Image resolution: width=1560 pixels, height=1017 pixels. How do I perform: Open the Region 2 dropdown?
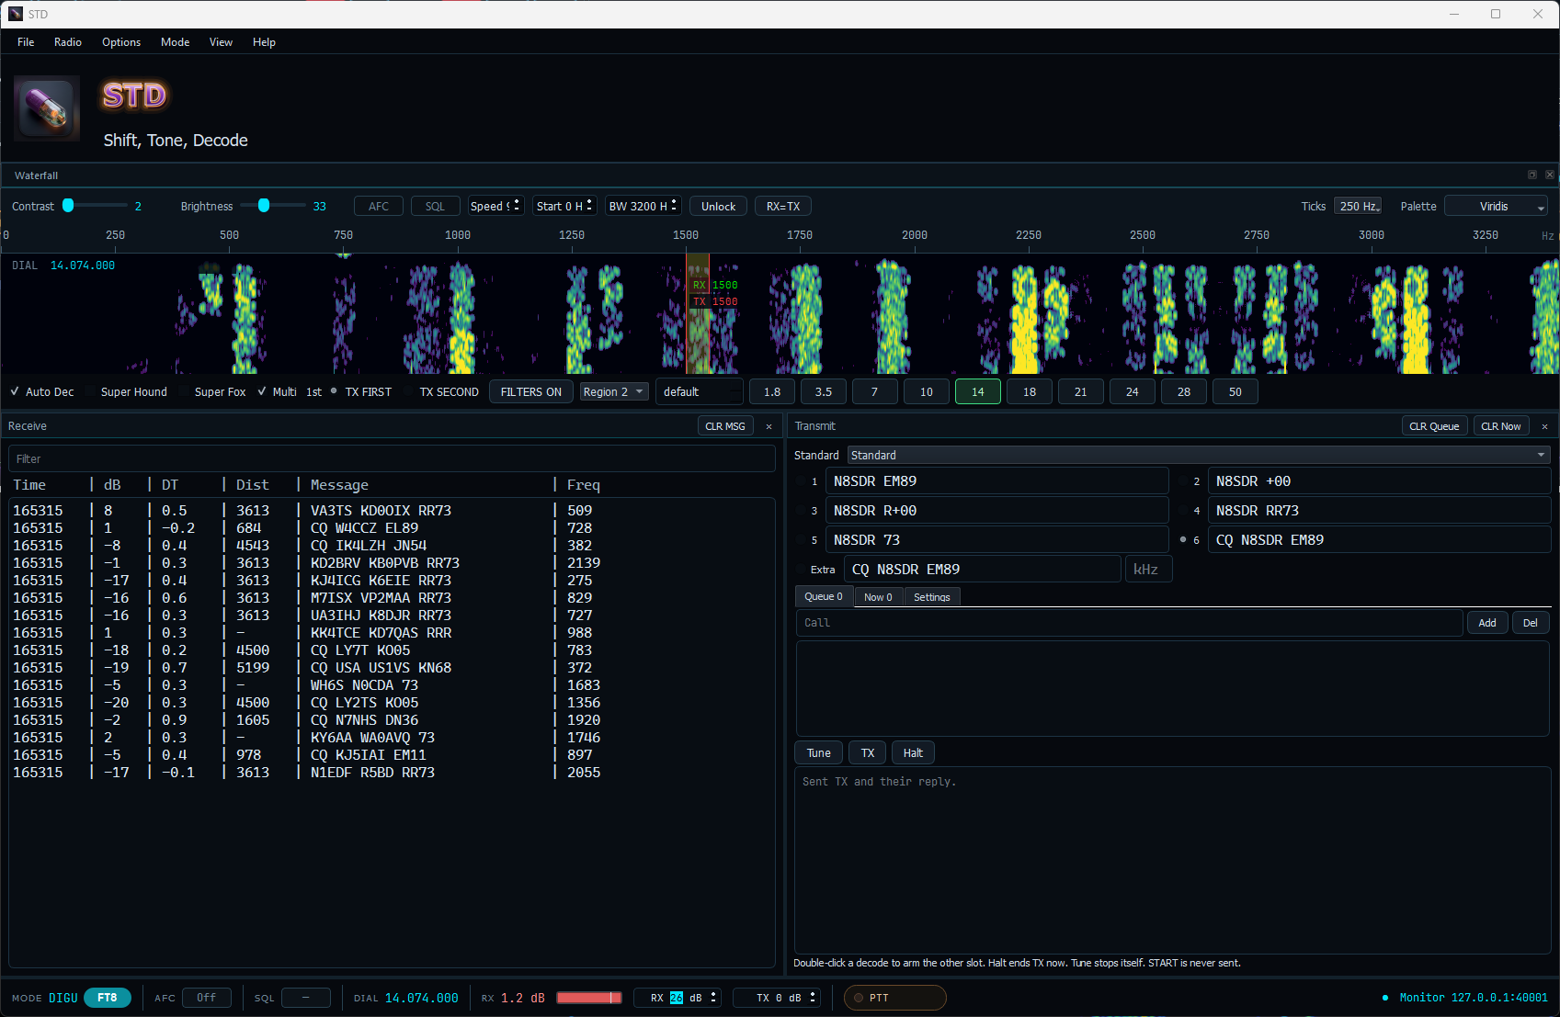(x=614, y=391)
